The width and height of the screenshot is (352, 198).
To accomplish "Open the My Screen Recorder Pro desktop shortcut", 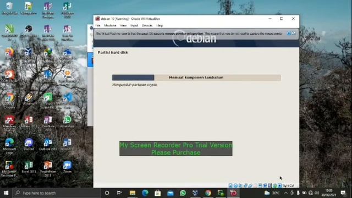I will (9, 169).
